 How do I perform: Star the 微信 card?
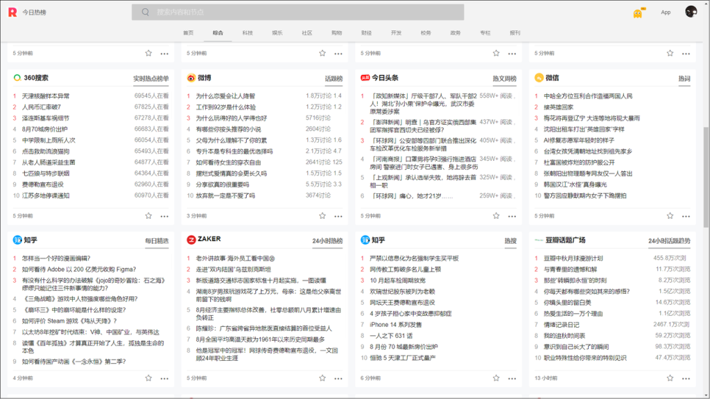670,216
